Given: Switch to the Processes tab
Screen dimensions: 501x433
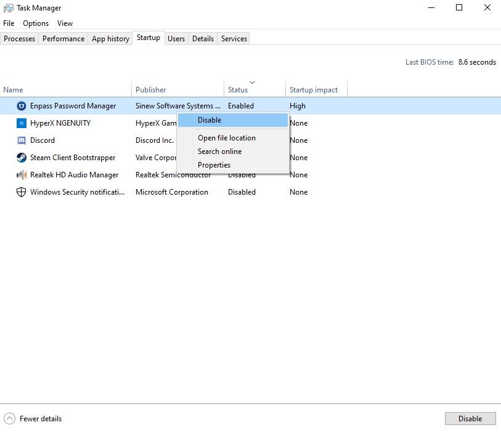Looking at the screenshot, I should pos(20,39).
